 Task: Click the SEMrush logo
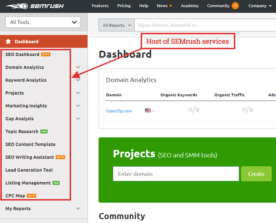35,6
